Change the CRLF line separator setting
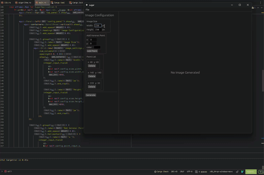The height and width of the screenshot is (175, 264). 182,172
